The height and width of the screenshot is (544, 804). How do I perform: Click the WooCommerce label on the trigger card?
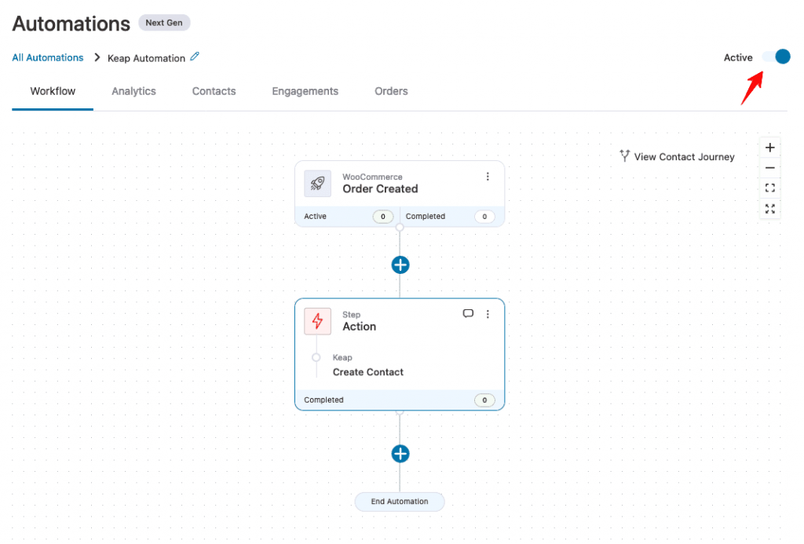tap(372, 177)
